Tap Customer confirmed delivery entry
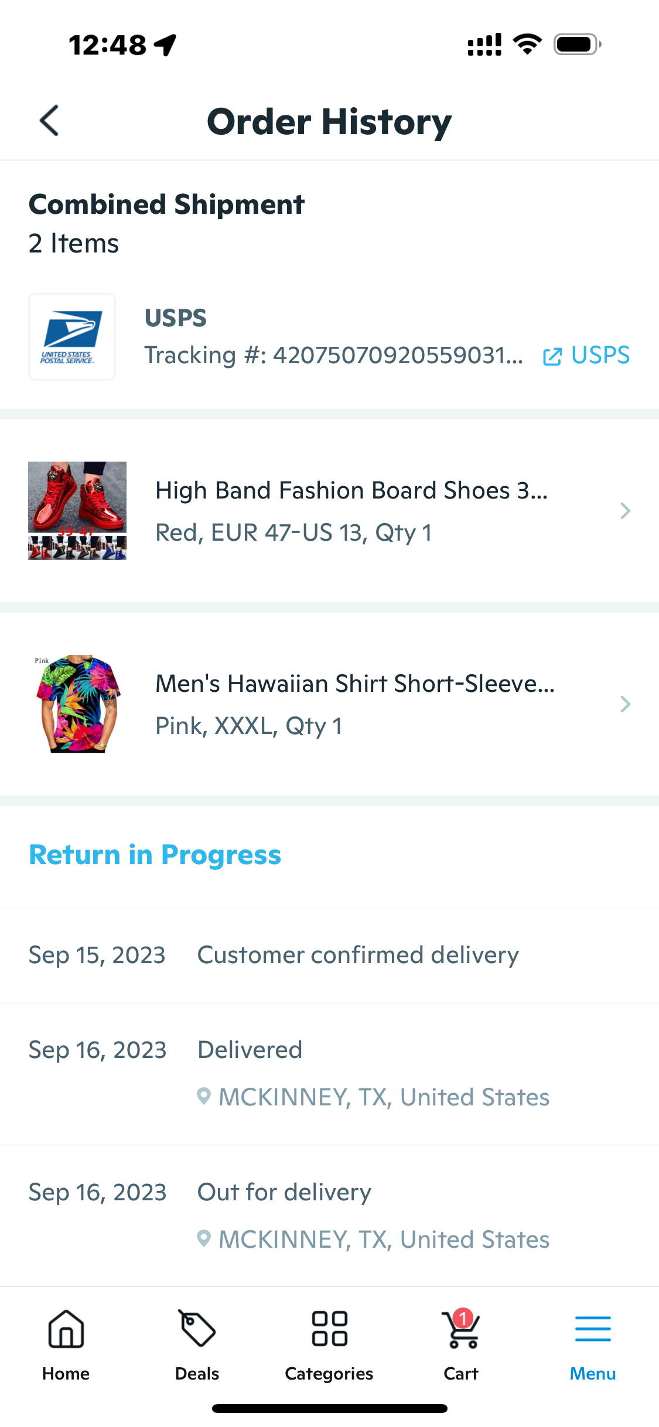The width and height of the screenshot is (659, 1427). [x=357, y=954]
